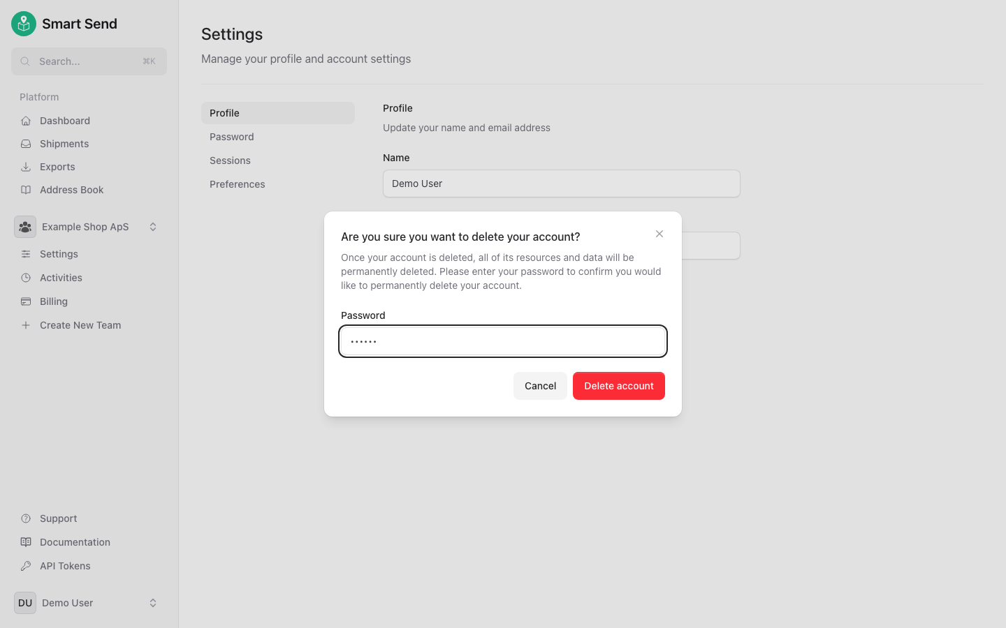The width and height of the screenshot is (1006, 628).
Task: Cancel the account deletion
Action: tap(539, 385)
